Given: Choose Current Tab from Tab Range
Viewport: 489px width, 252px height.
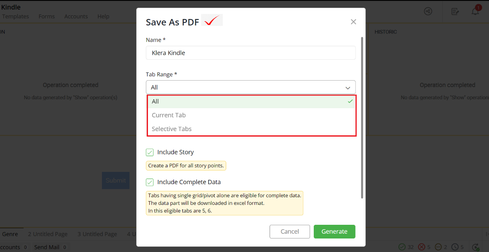Looking at the screenshot, I should coord(251,115).
